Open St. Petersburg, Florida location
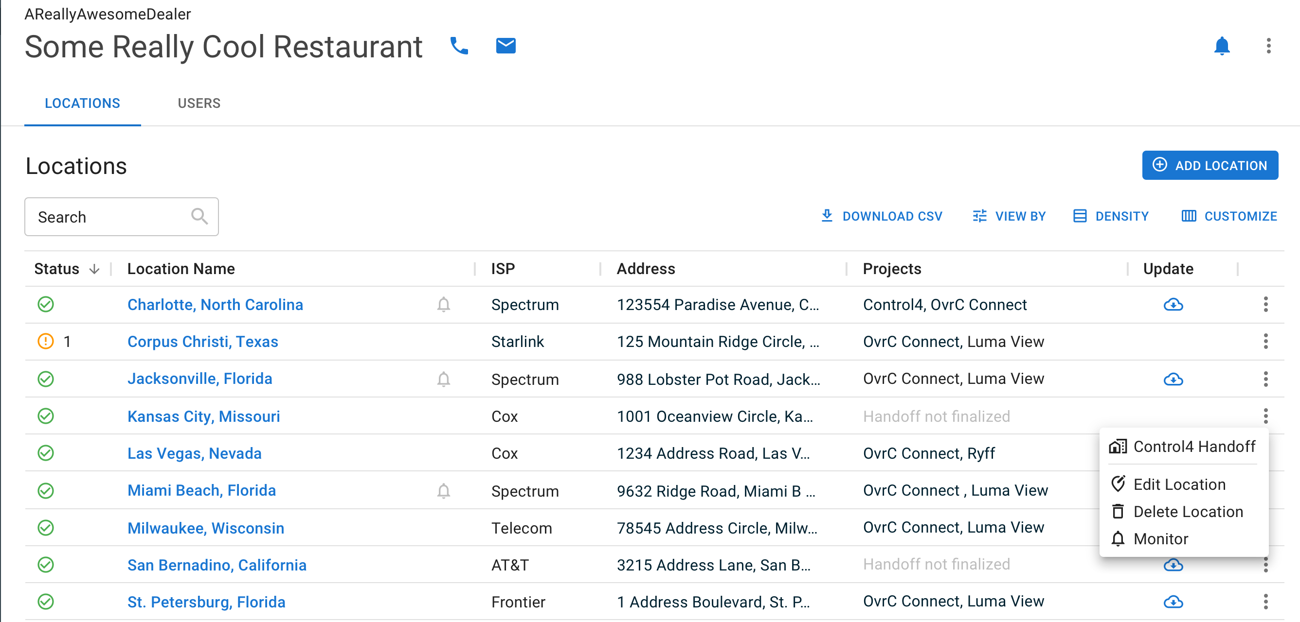The width and height of the screenshot is (1300, 622). (x=206, y=602)
